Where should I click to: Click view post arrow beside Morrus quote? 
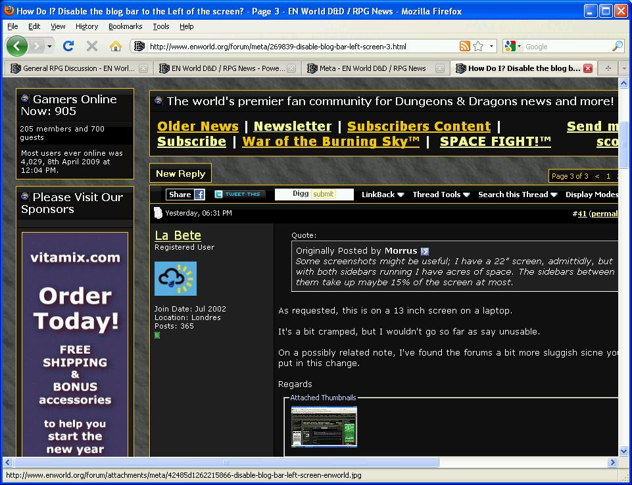click(424, 251)
